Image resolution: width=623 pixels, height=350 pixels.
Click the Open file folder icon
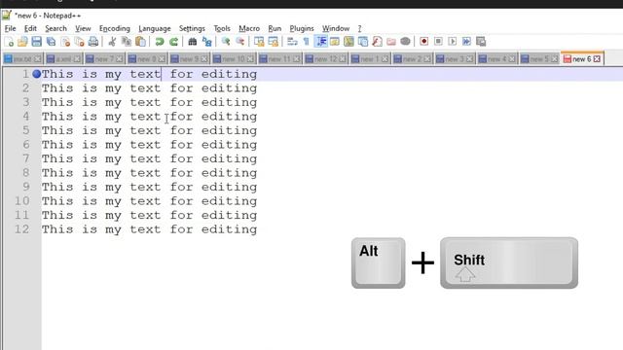click(x=22, y=41)
